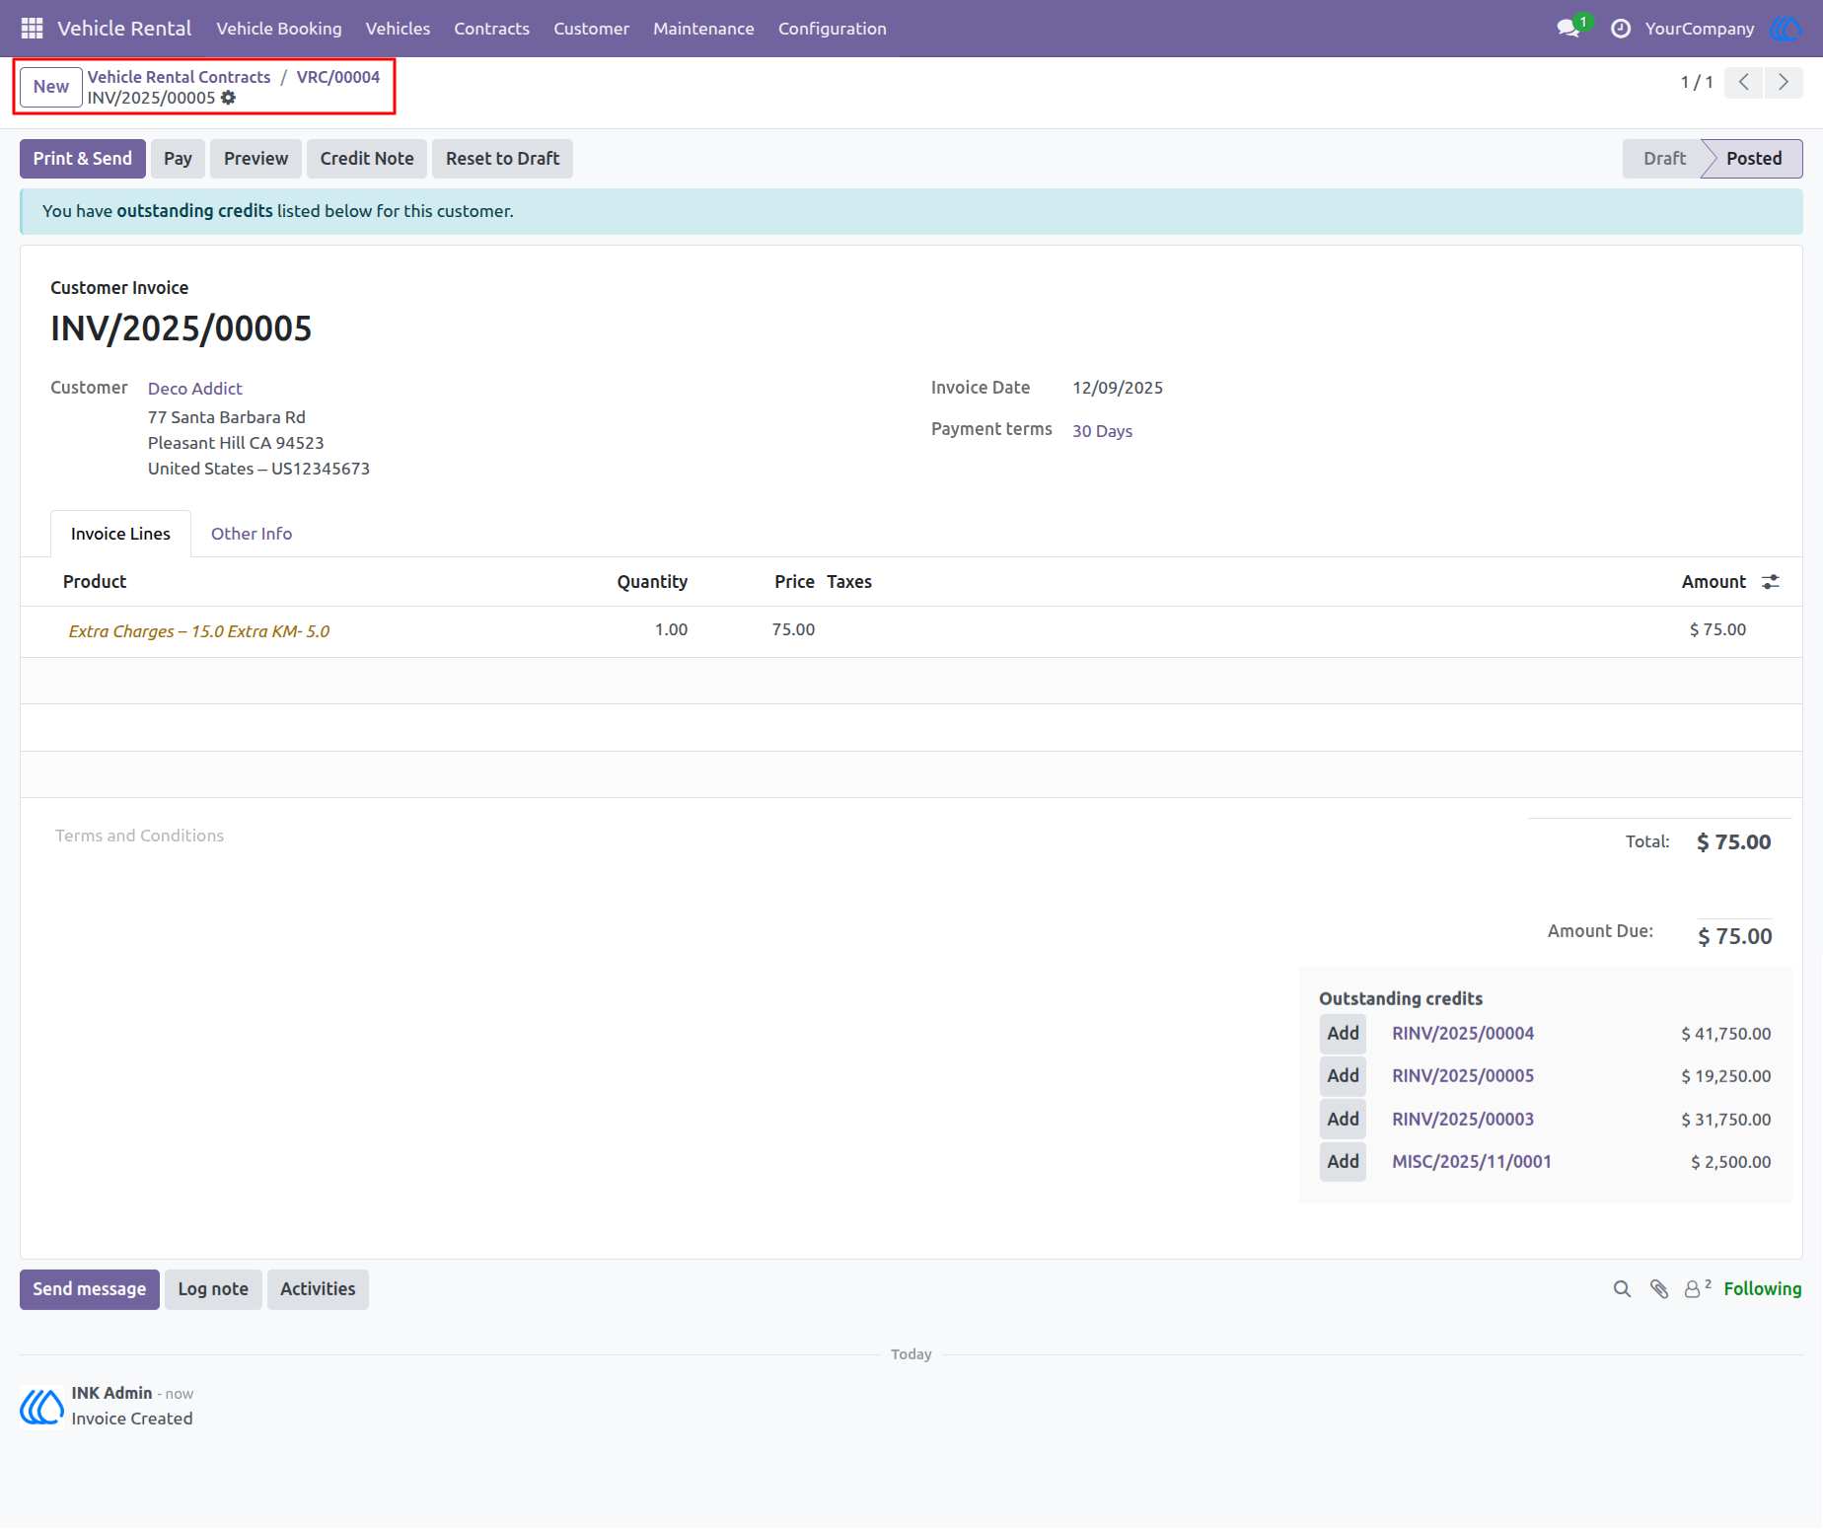
Task: Click the paperclip attachments icon
Action: point(1659,1289)
